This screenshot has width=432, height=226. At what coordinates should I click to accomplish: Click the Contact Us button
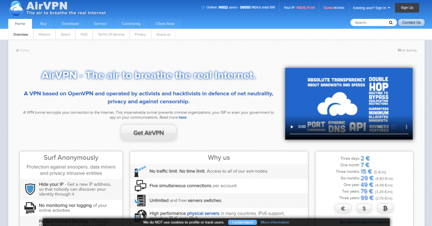click(x=411, y=23)
